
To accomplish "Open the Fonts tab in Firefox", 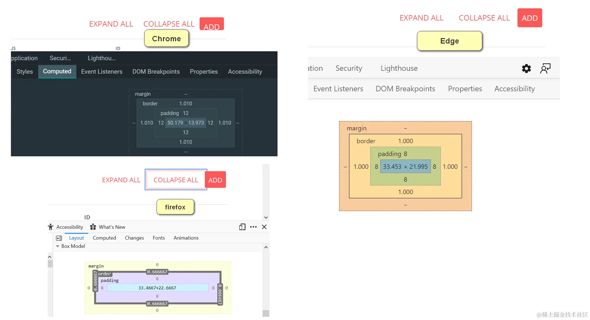I will coord(158,238).
